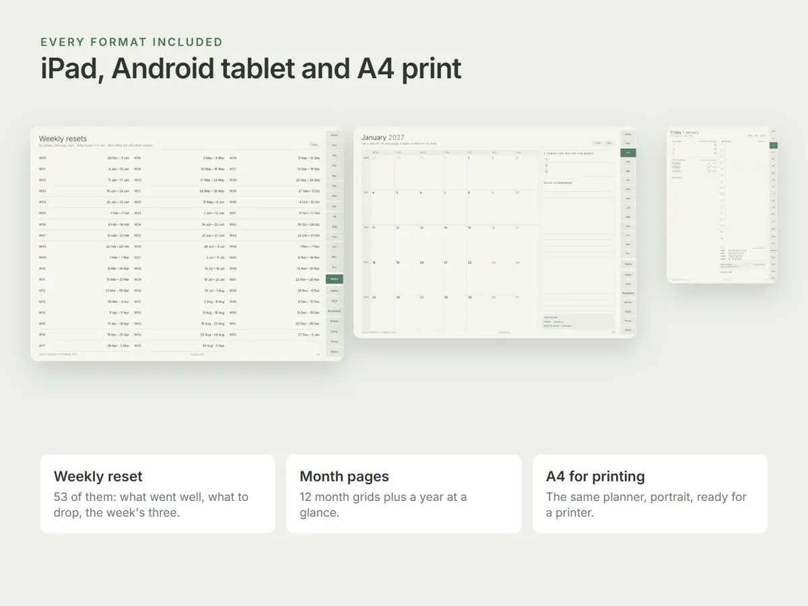Open week W47 22 Nov – 28 Nov
Viewport: 808px width, 606px height.
point(275,279)
